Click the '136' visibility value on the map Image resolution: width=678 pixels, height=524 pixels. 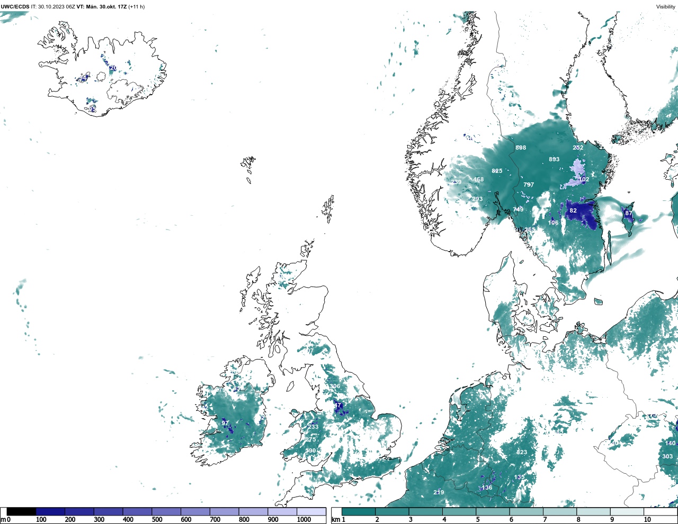487,488
